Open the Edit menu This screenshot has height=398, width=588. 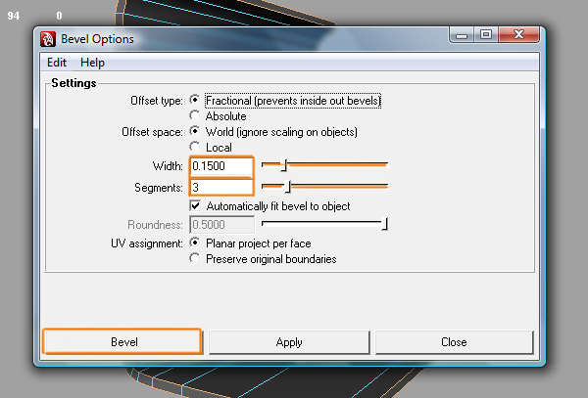[x=57, y=63]
